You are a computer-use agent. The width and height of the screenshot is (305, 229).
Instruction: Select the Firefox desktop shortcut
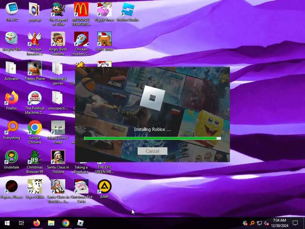point(12,100)
